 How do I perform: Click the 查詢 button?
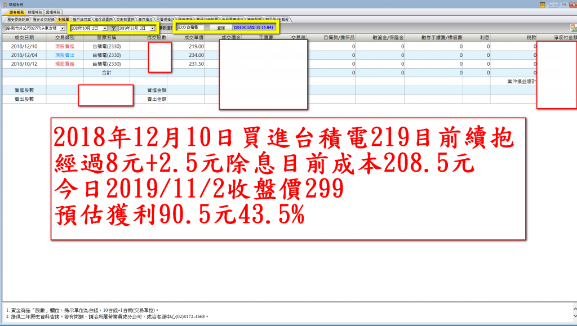click(x=221, y=28)
